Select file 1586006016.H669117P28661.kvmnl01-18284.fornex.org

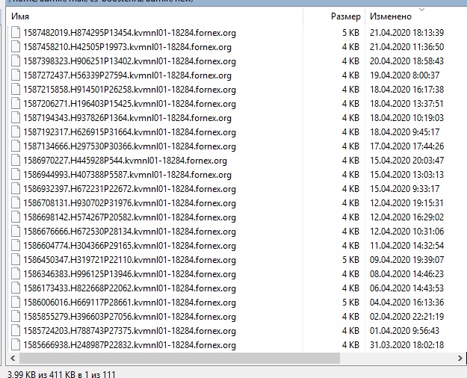click(129, 303)
